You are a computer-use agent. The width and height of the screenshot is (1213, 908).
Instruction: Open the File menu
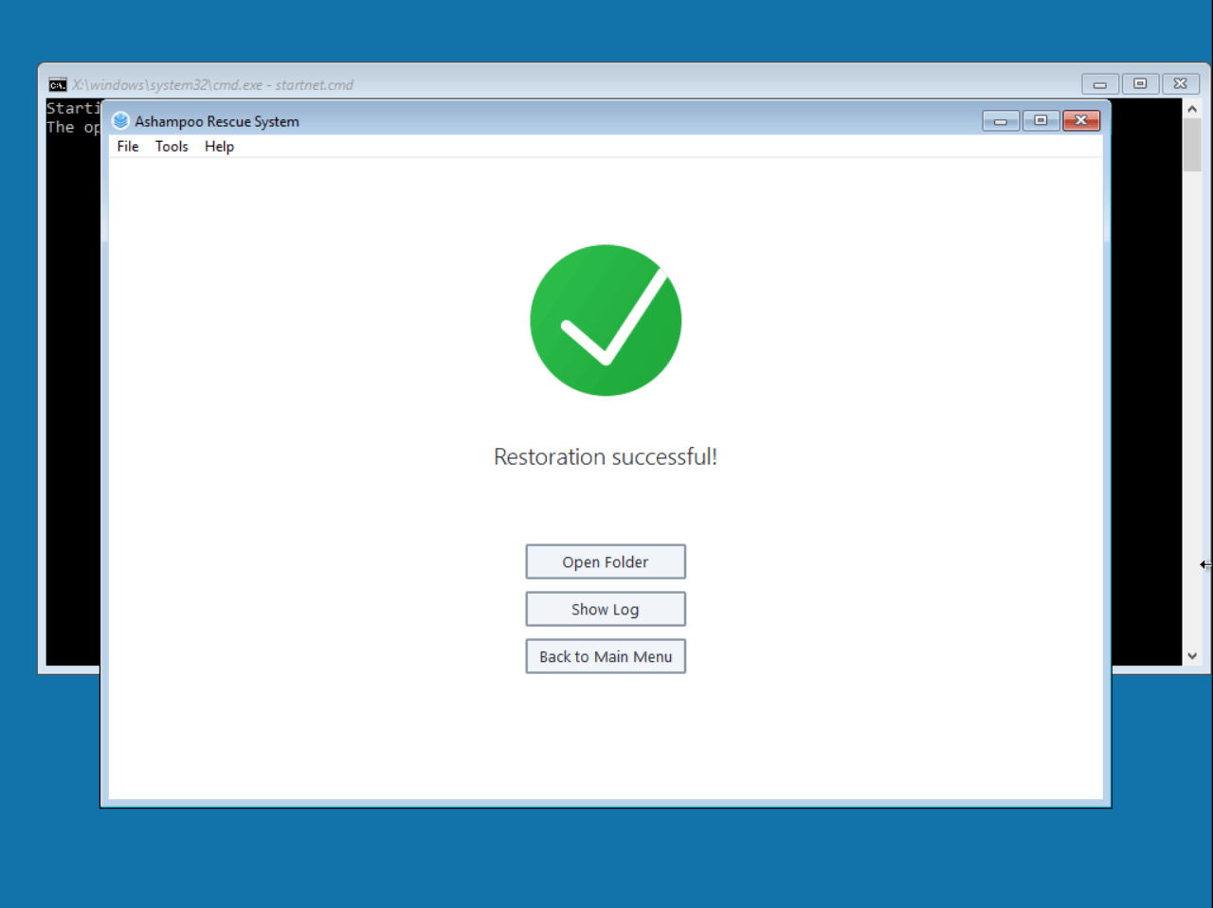[128, 147]
